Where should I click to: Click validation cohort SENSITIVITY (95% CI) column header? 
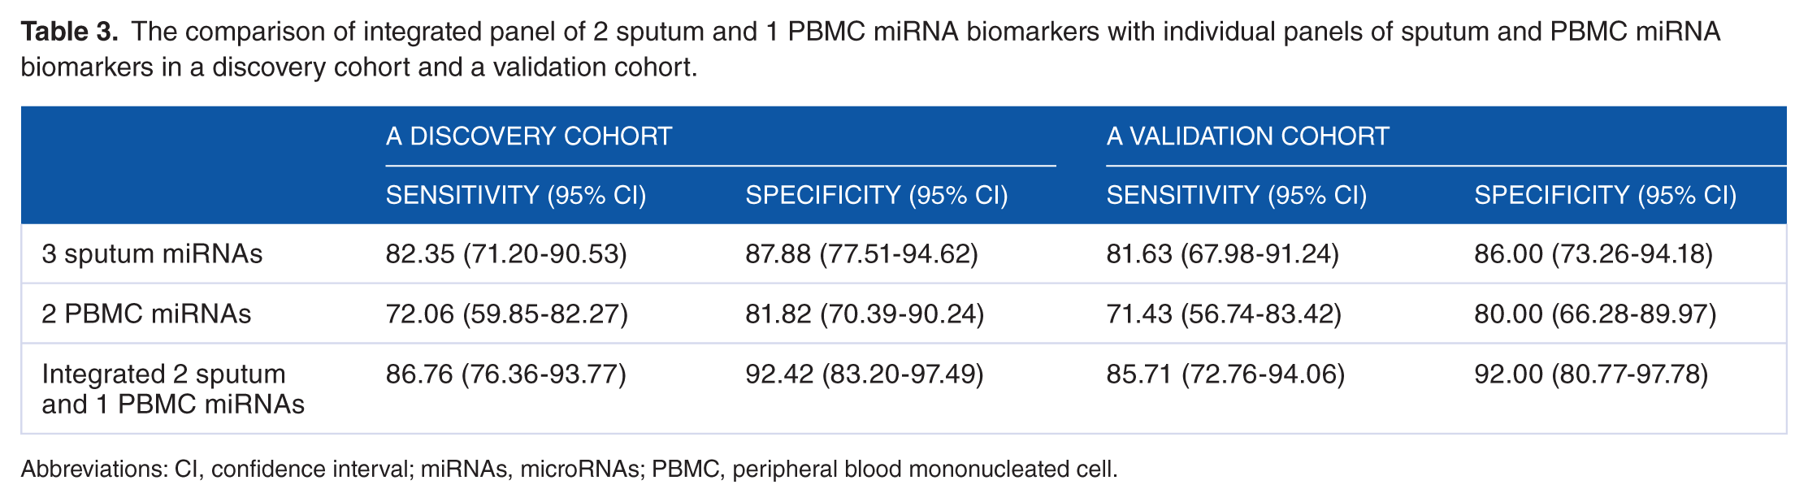tap(1237, 195)
